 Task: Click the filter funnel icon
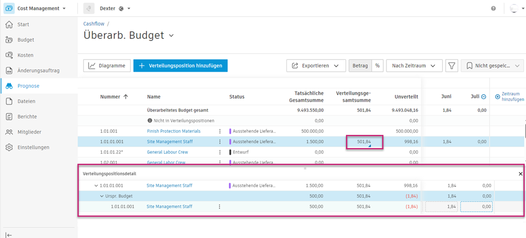coord(452,66)
